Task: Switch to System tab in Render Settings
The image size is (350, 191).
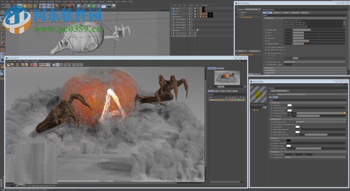Action: point(276,13)
